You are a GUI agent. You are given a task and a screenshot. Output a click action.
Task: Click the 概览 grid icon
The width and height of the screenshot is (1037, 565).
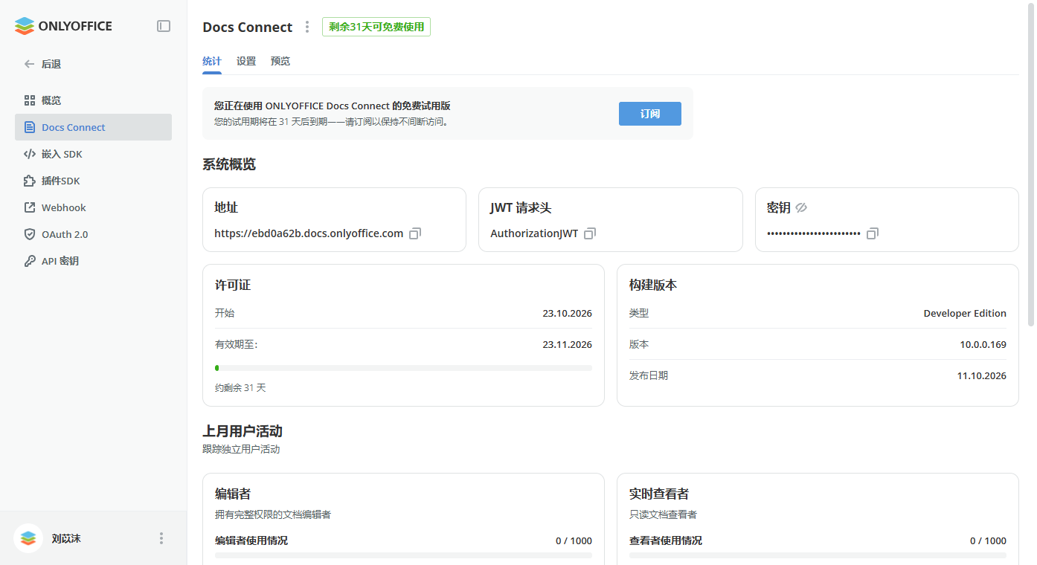tap(30, 100)
